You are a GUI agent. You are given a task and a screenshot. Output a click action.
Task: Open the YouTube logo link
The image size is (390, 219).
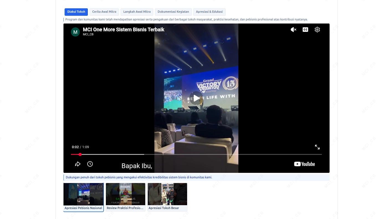point(304,164)
